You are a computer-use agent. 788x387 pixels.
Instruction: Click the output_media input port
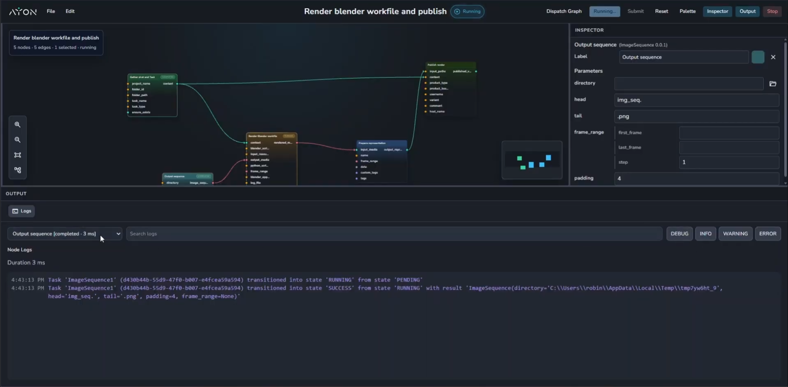[246, 160]
